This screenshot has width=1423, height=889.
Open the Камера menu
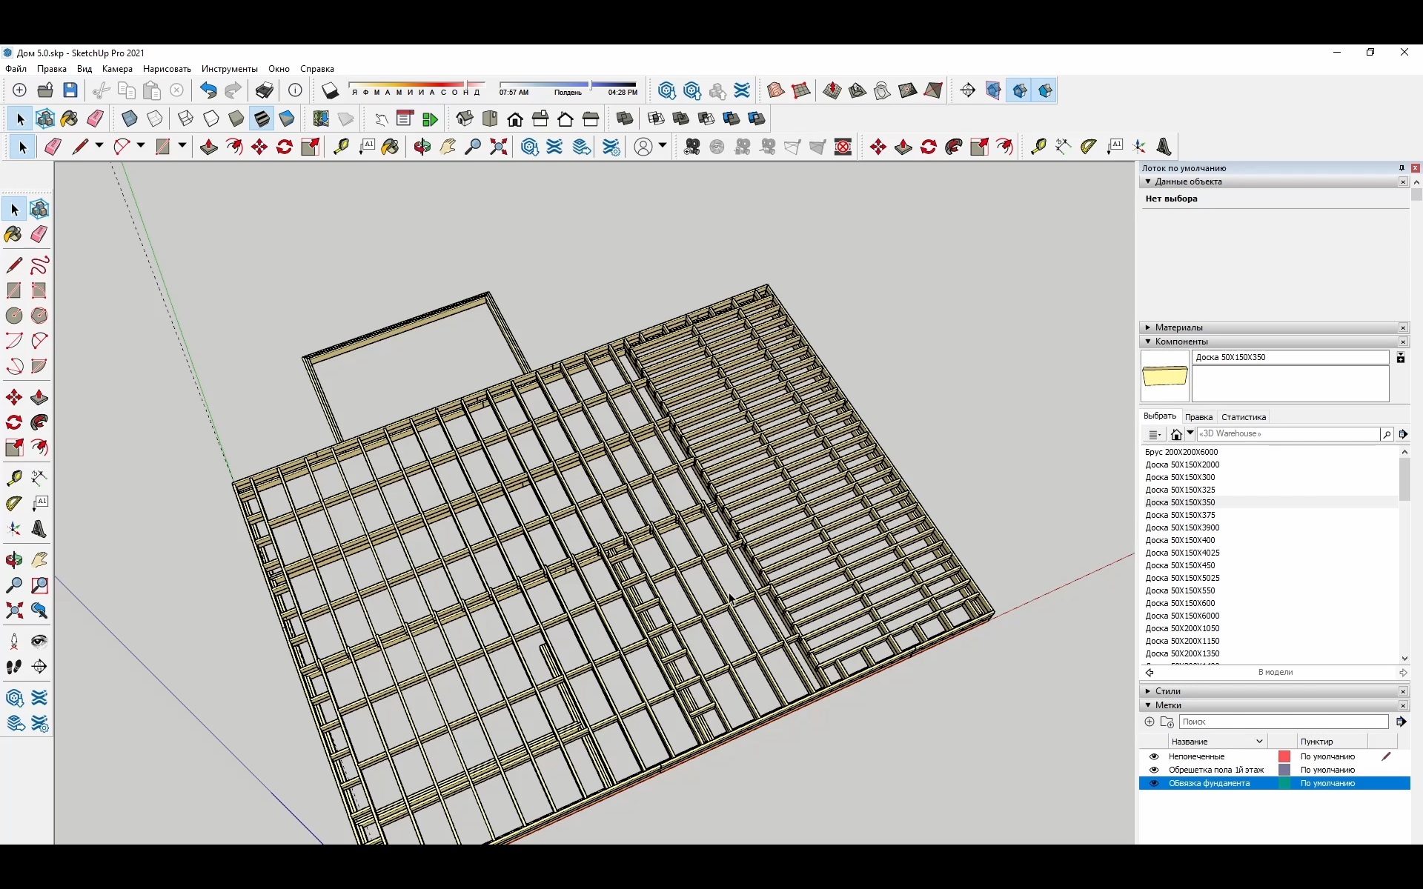pyautogui.click(x=116, y=68)
